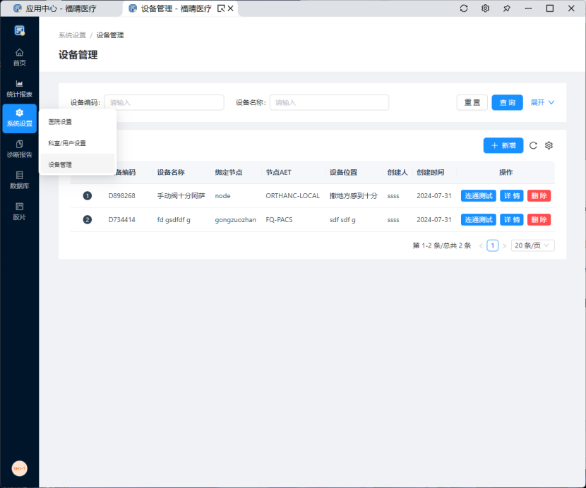Expand search filters with 展开
The height and width of the screenshot is (488, 586).
click(542, 102)
